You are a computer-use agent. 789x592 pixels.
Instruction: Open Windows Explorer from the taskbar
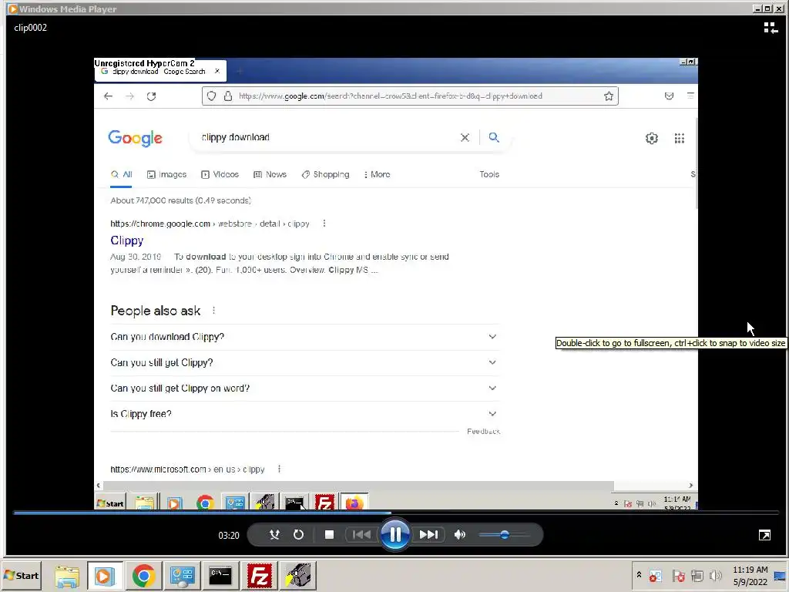click(x=67, y=576)
